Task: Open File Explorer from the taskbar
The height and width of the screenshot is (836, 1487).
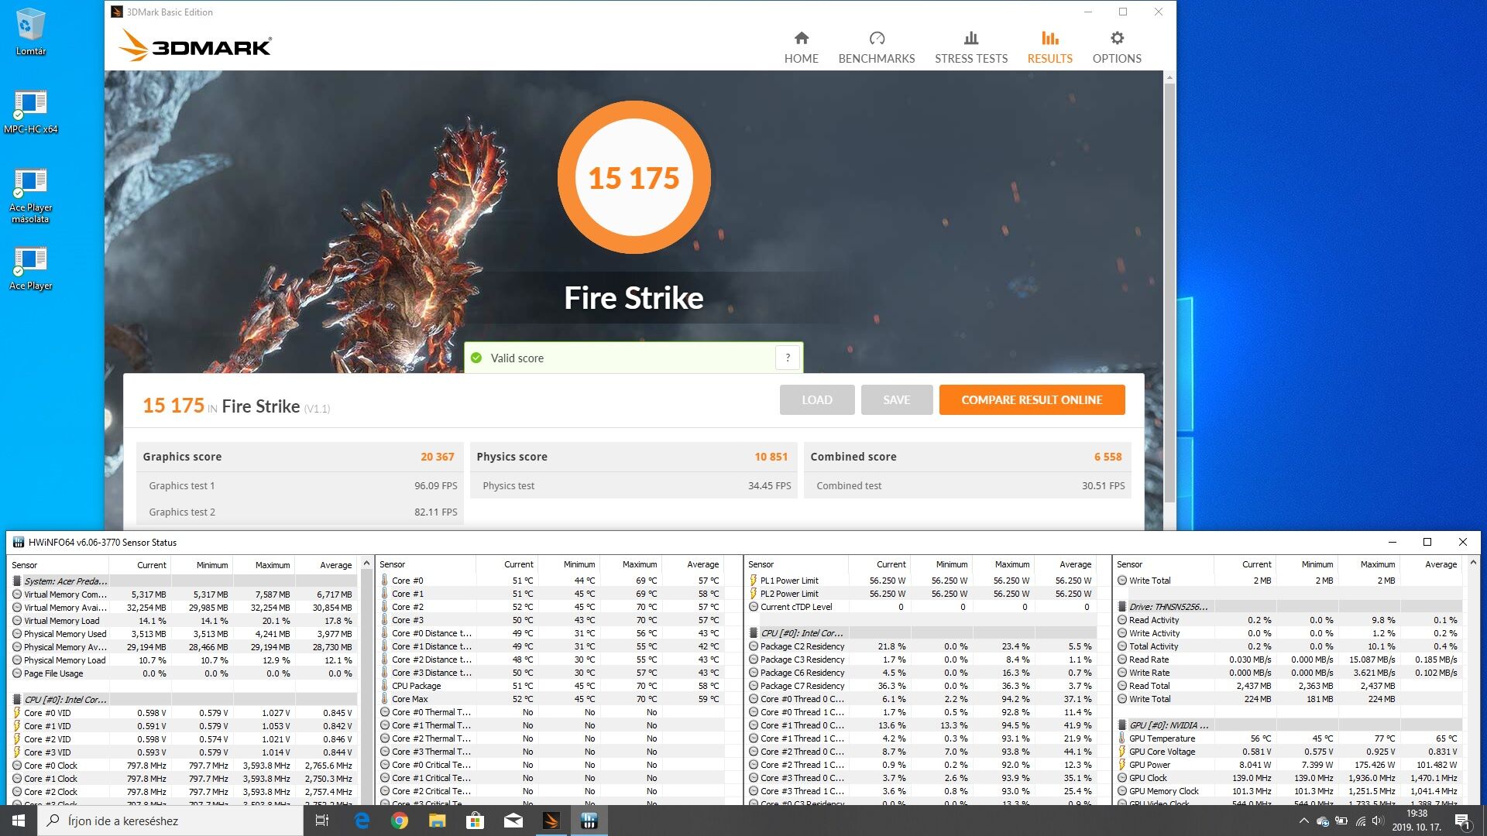Action: [x=438, y=821]
